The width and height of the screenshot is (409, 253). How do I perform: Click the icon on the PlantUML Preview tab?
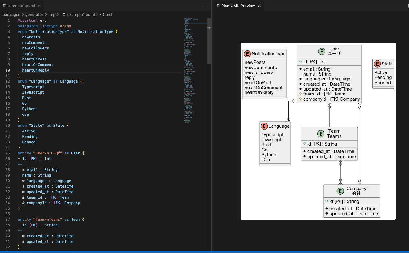pyautogui.click(x=218, y=6)
